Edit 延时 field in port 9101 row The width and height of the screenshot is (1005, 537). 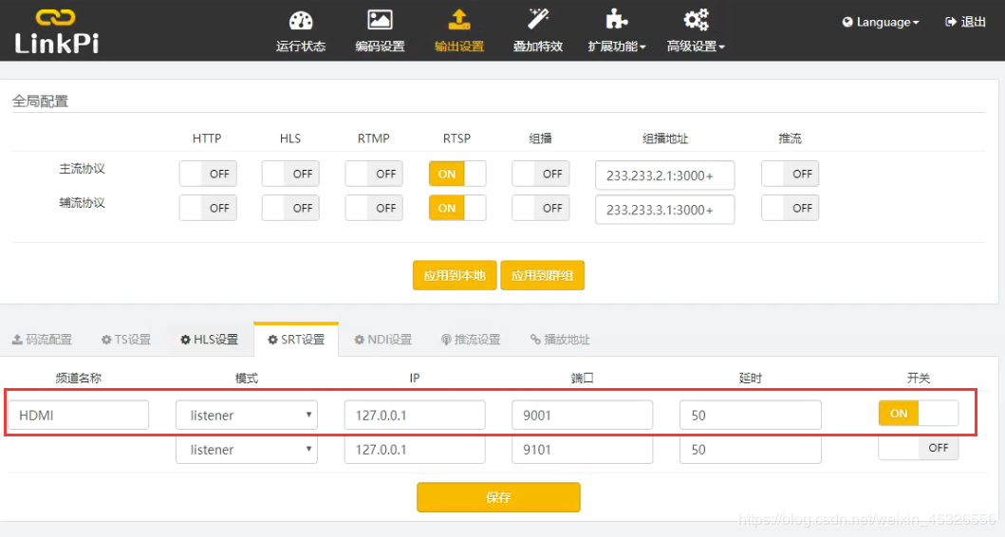pyautogui.click(x=751, y=450)
